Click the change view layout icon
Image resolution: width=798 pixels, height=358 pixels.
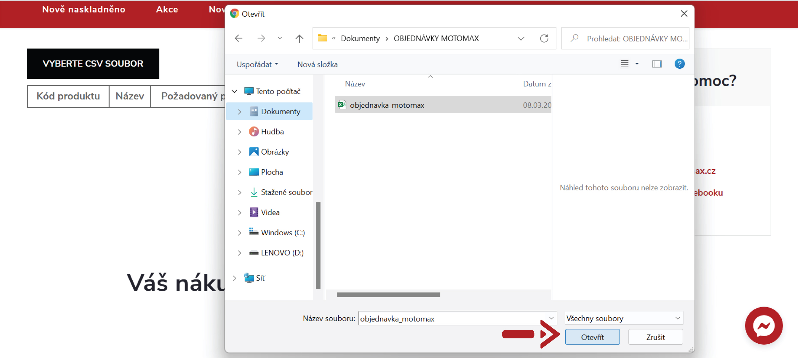[x=624, y=64]
